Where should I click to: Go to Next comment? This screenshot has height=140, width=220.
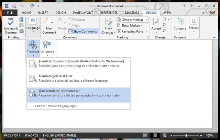point(74,25)
